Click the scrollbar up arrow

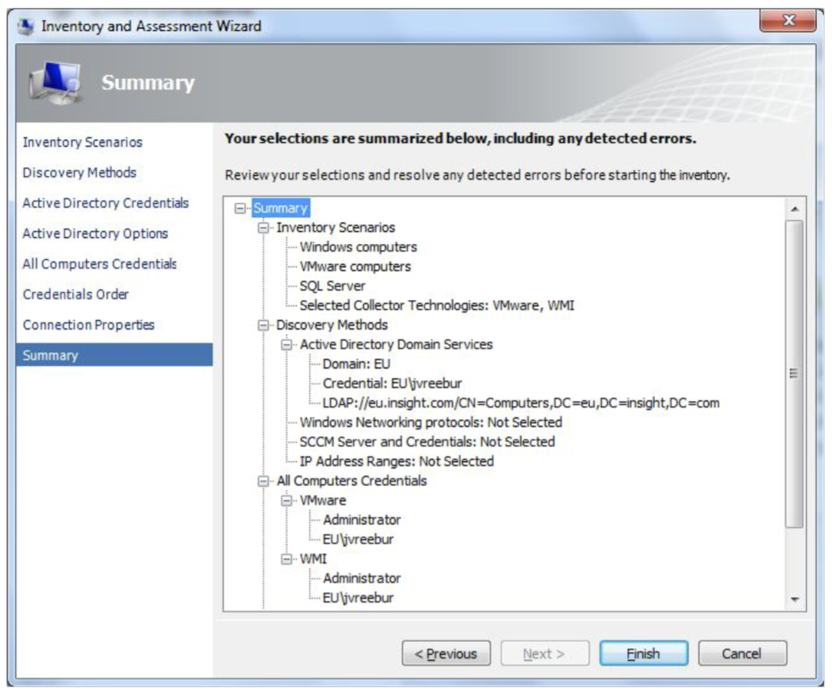(795, 209)
